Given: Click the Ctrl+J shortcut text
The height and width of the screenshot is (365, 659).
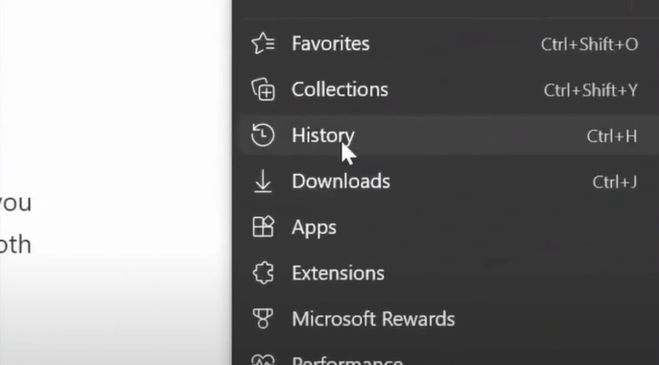Looking at the screenshot, I should pos(615,182).
